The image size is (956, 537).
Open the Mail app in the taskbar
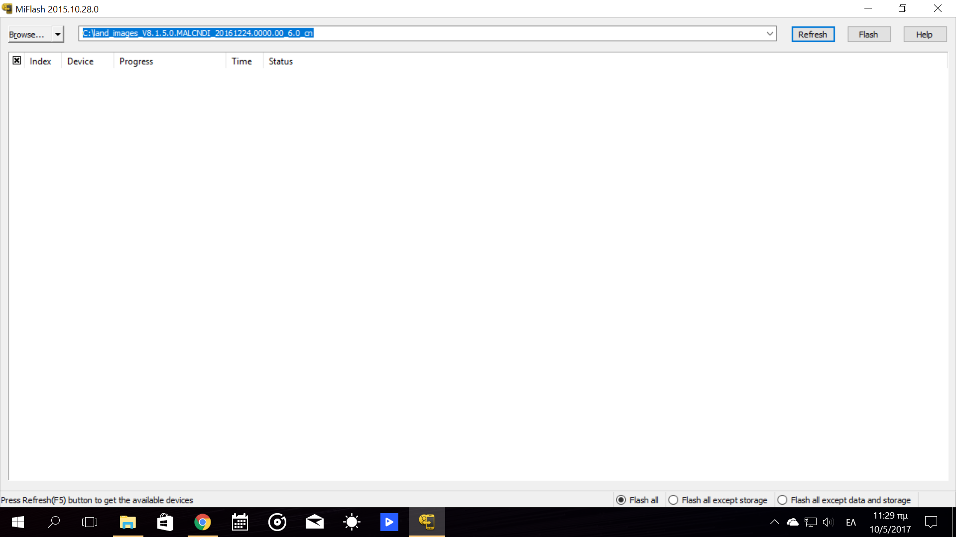314,522
